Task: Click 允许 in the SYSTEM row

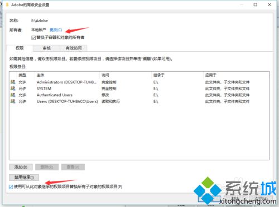Action: pos(22,88)
